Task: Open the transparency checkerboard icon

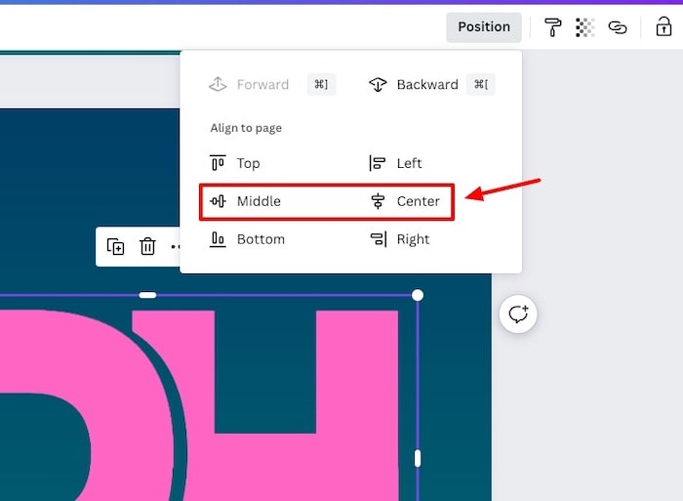Action: 584,27
